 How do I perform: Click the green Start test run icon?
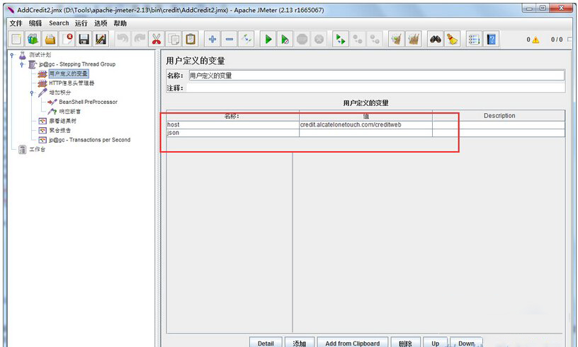268,40
